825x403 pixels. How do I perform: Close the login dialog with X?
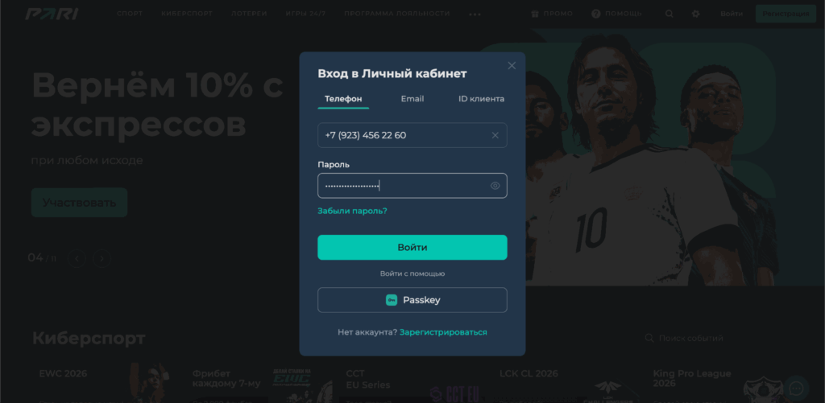click(x=512, y=66)
